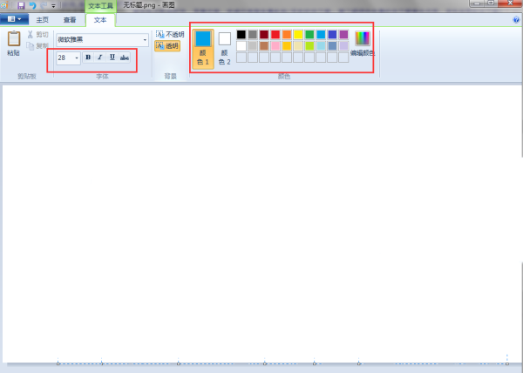This screenshot has height=373, width=523.
Task: Open the Help question mark icon
Action: point(516,20)
